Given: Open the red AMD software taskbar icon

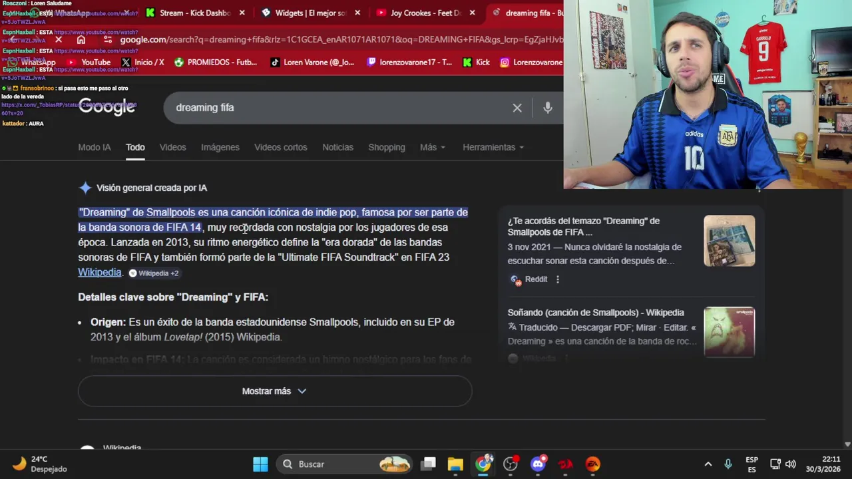Looking at the screenshot, I should [565, 464].
